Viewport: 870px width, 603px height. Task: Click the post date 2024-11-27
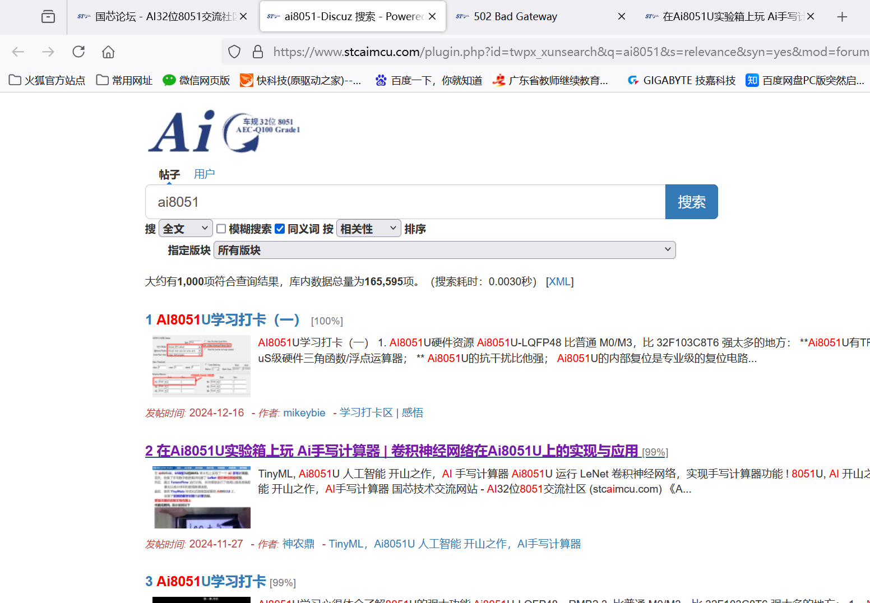click(216, 544)
